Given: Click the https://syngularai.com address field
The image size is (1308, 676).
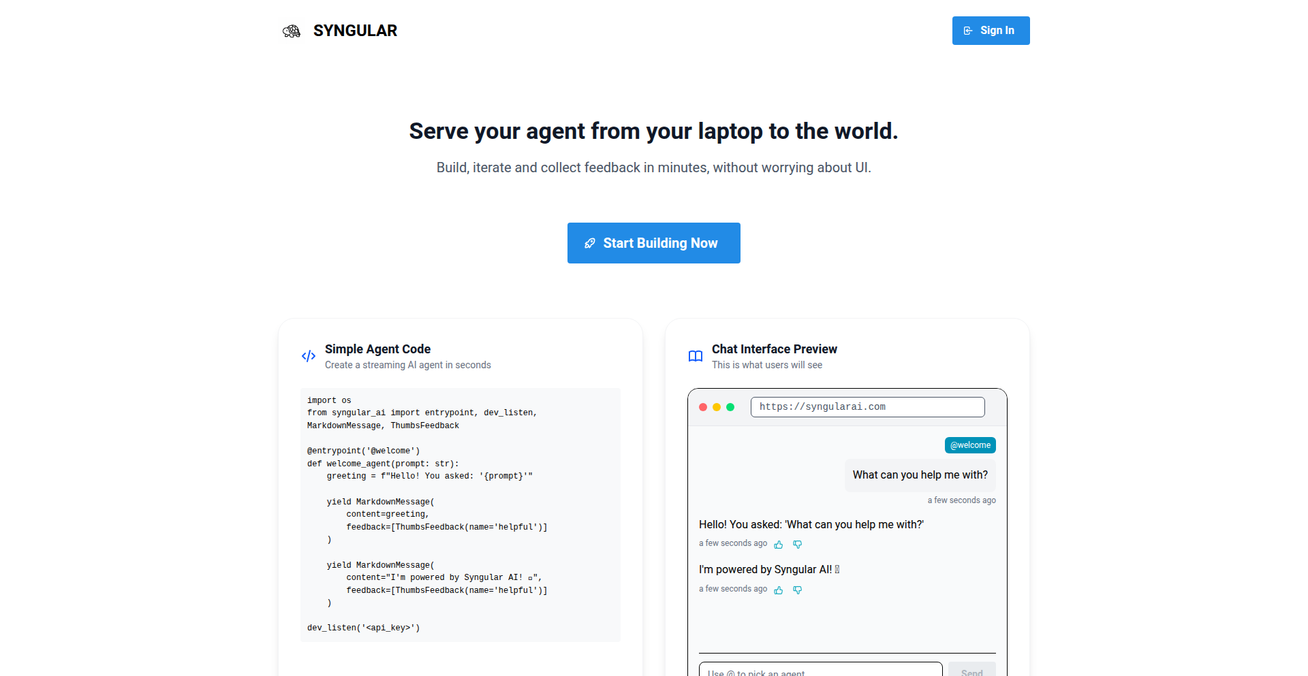Looking at the screenshot, I should (867, 407).
